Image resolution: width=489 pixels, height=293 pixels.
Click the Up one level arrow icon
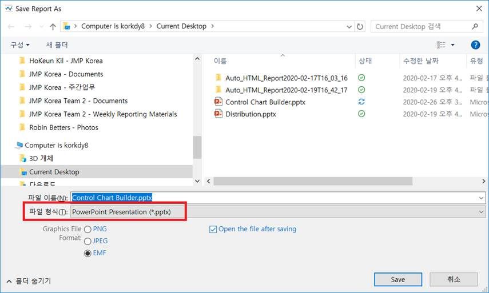53,26
